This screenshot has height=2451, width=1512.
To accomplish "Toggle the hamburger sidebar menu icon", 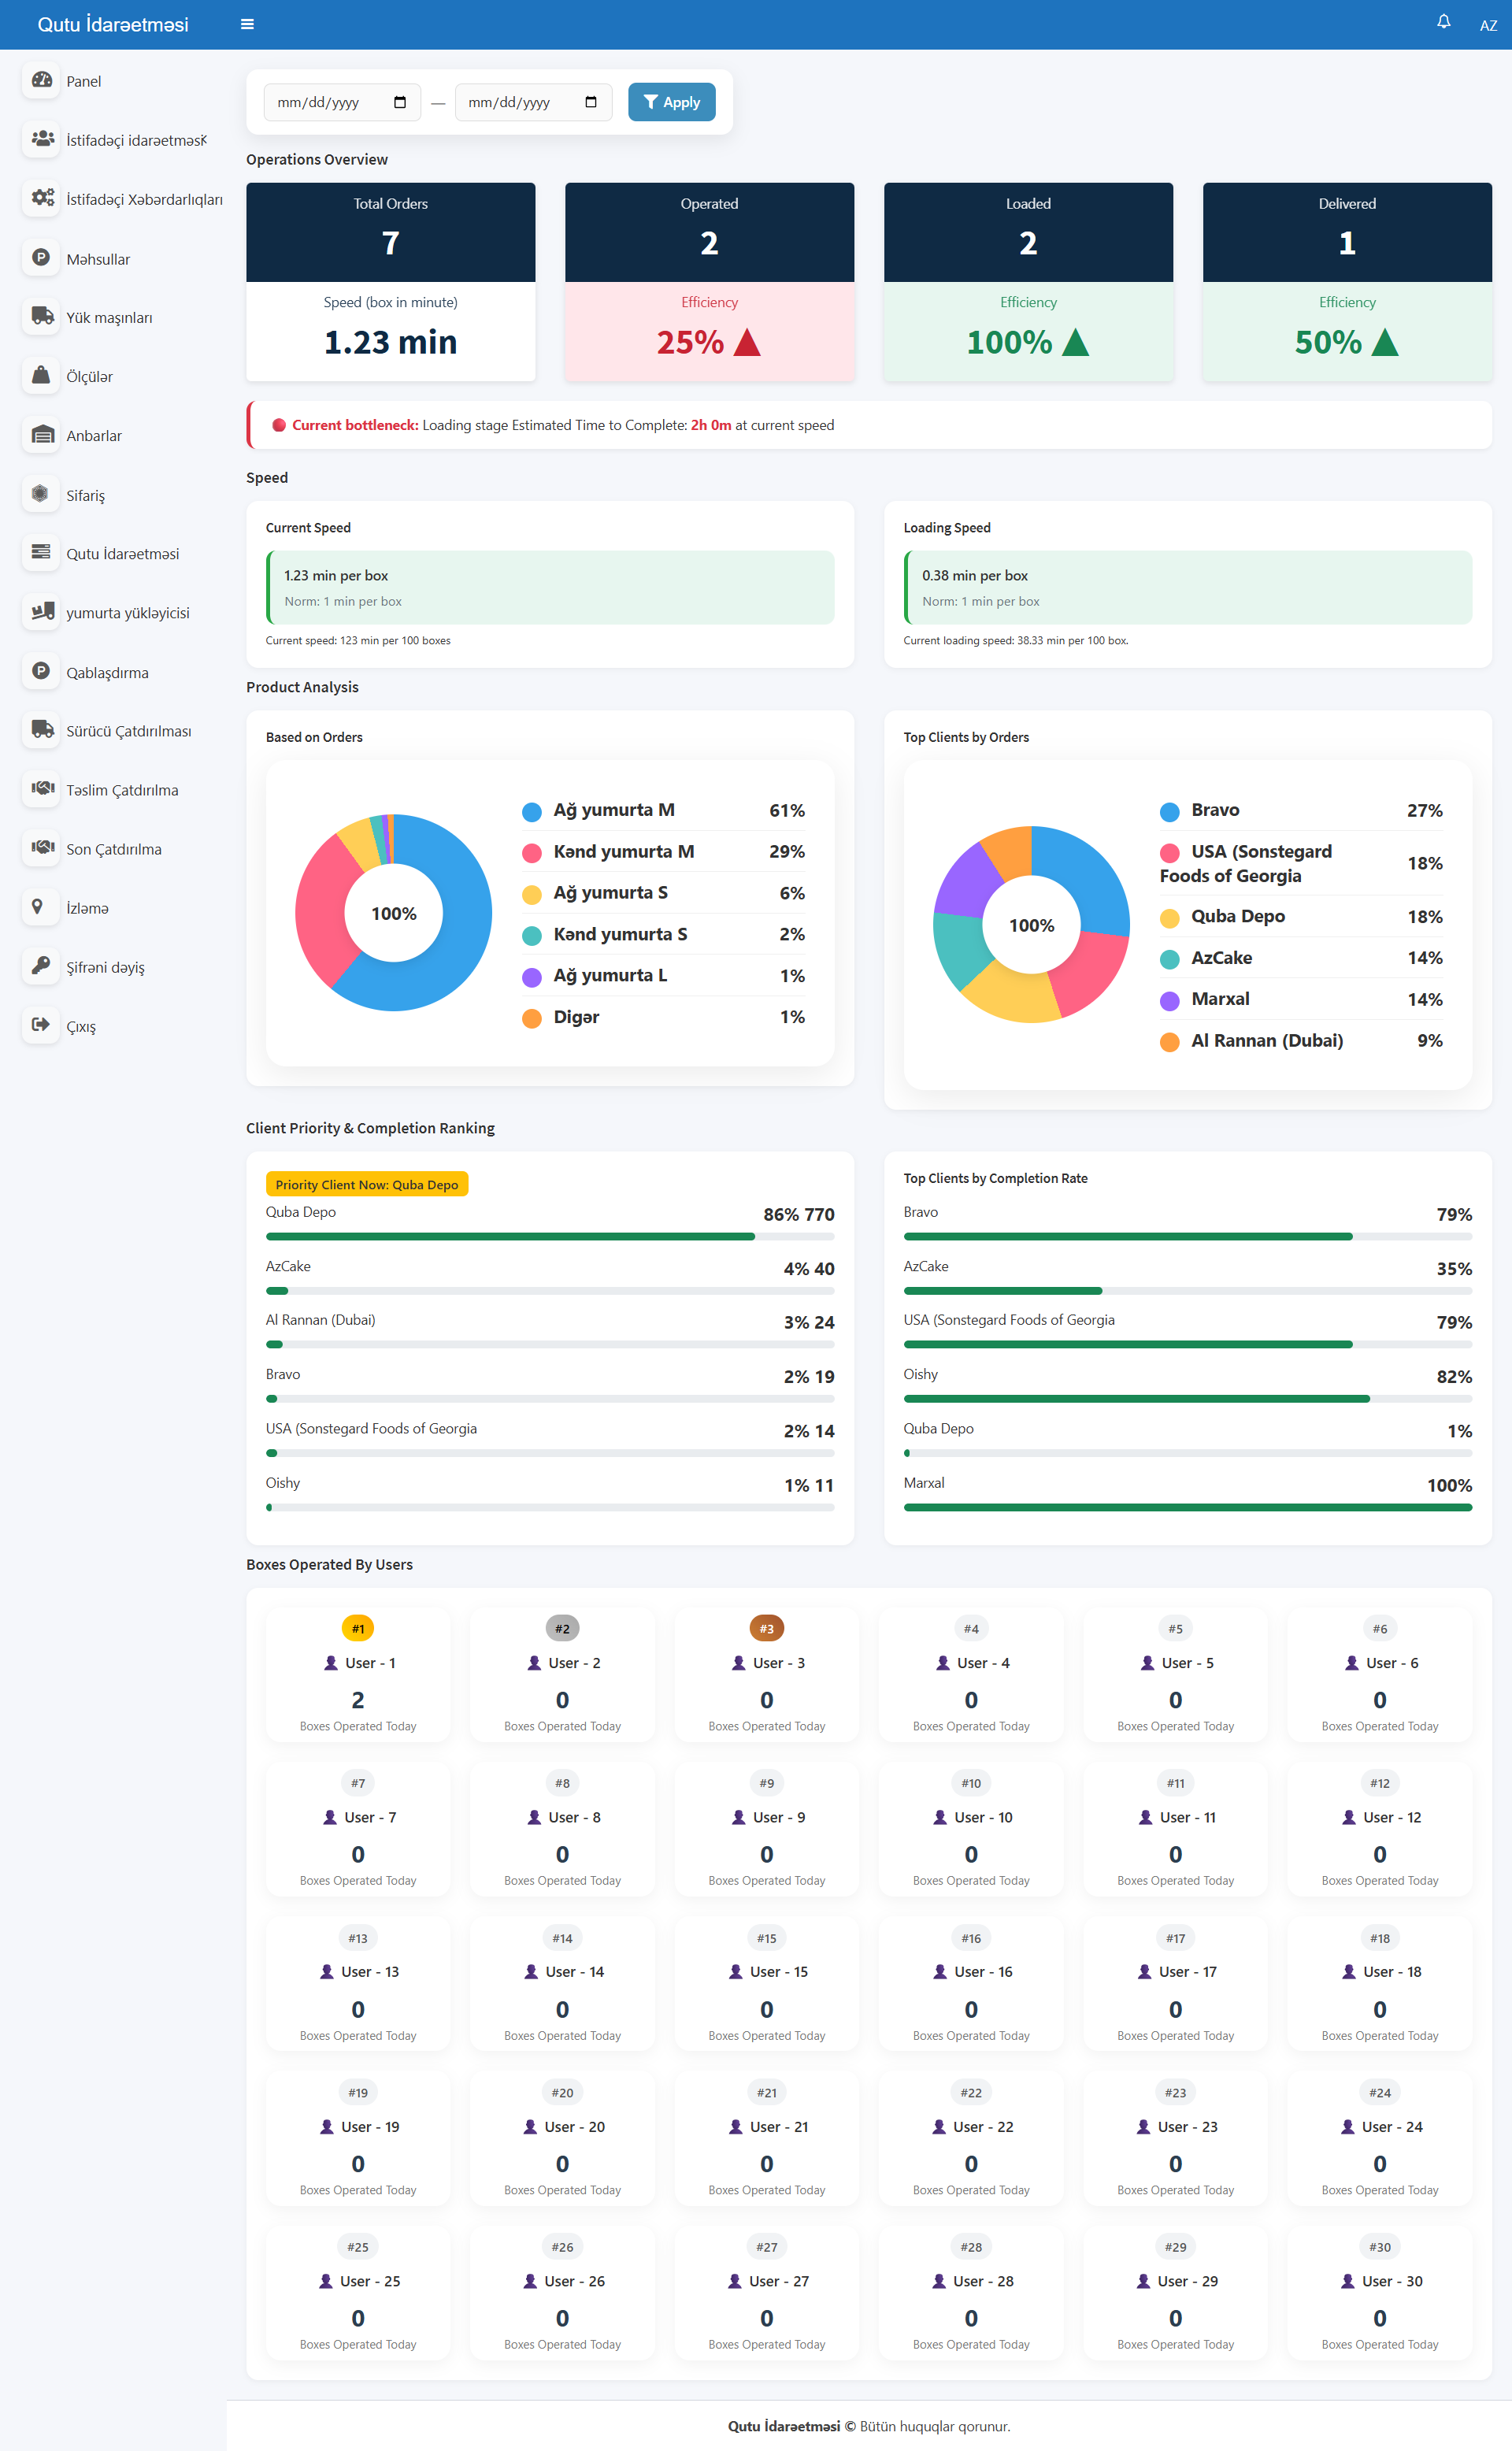I will (x=247, y=24).
